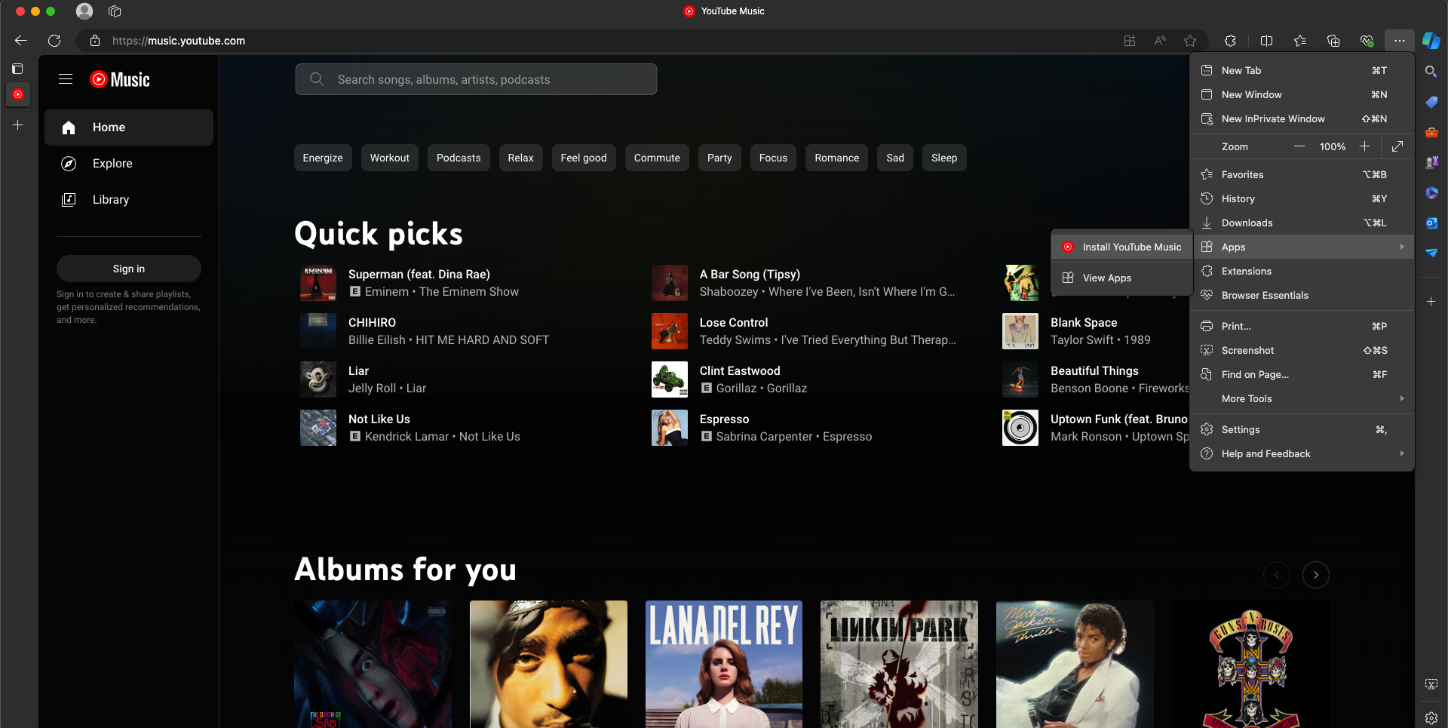
Task: Open the Browser Essentials heart toolbar icon
Action: tap(1367, 41)
